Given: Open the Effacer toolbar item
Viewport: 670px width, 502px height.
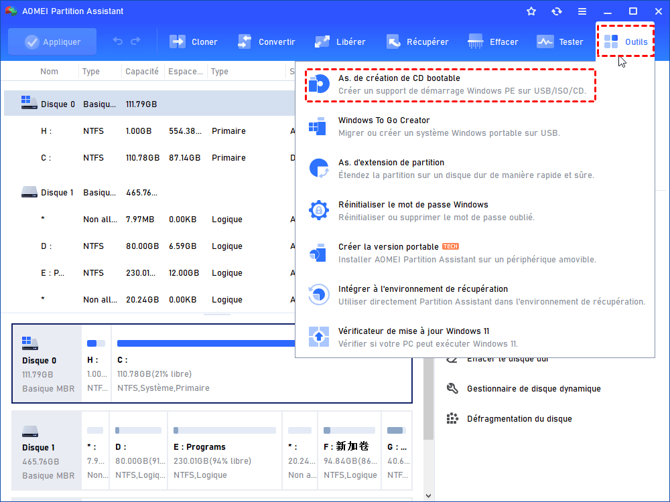Looking at the screenshot, I should pyautogui.click(x=492, y=41).
